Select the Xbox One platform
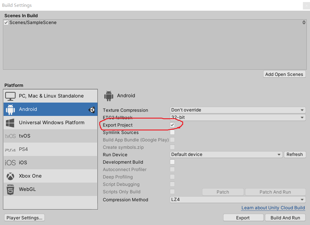 (50, 176)
